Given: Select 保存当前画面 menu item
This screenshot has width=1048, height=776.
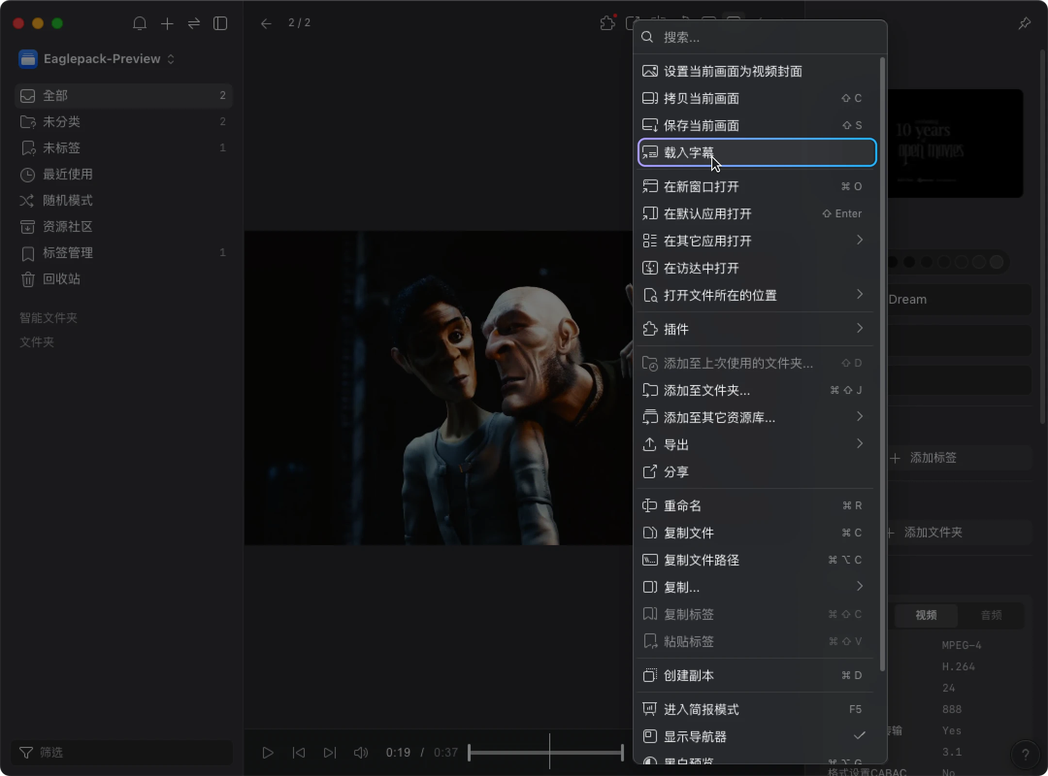Looking at the screenshot, I should (757, 126).
